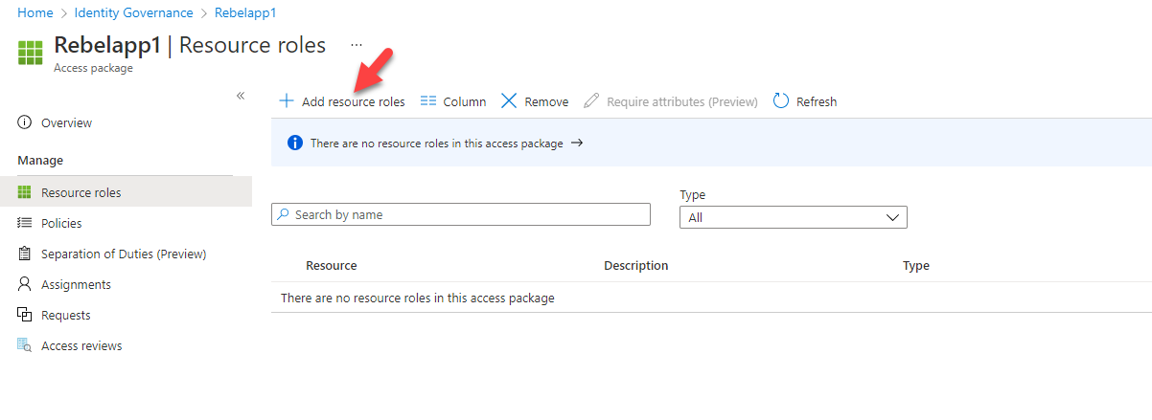Click the person icon beside Assignments
The height and width of the screenshot is (420, 1152).
(x=25, y=284)
